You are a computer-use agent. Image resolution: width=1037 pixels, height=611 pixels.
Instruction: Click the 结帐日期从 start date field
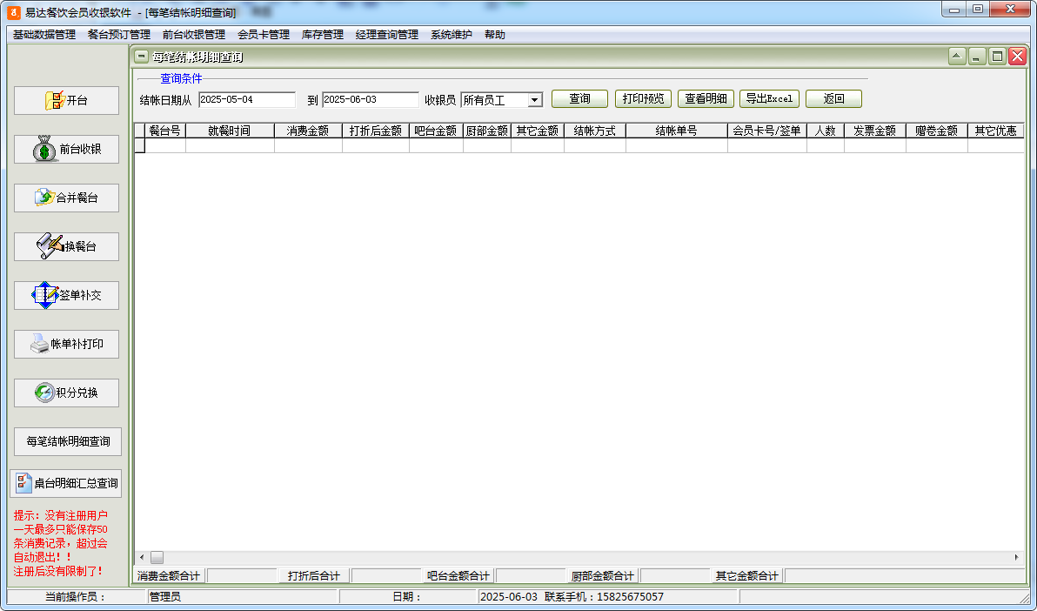(247, 100)
